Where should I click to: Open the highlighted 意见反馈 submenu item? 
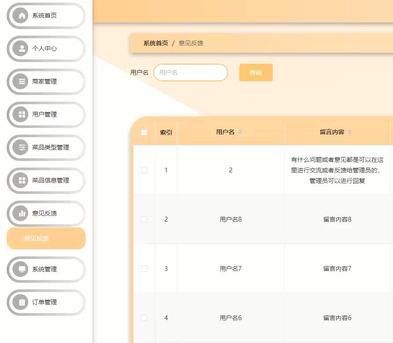click(45, 238)
